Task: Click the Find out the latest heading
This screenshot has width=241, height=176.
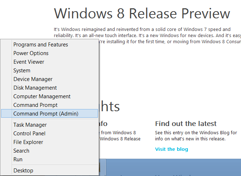Action: coord(186,124)
